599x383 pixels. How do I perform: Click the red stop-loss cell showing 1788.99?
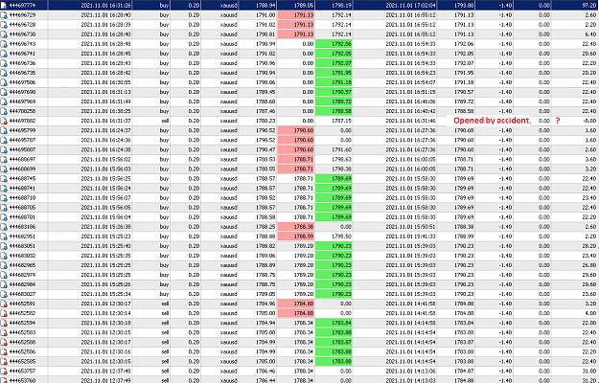coord(296,237)
